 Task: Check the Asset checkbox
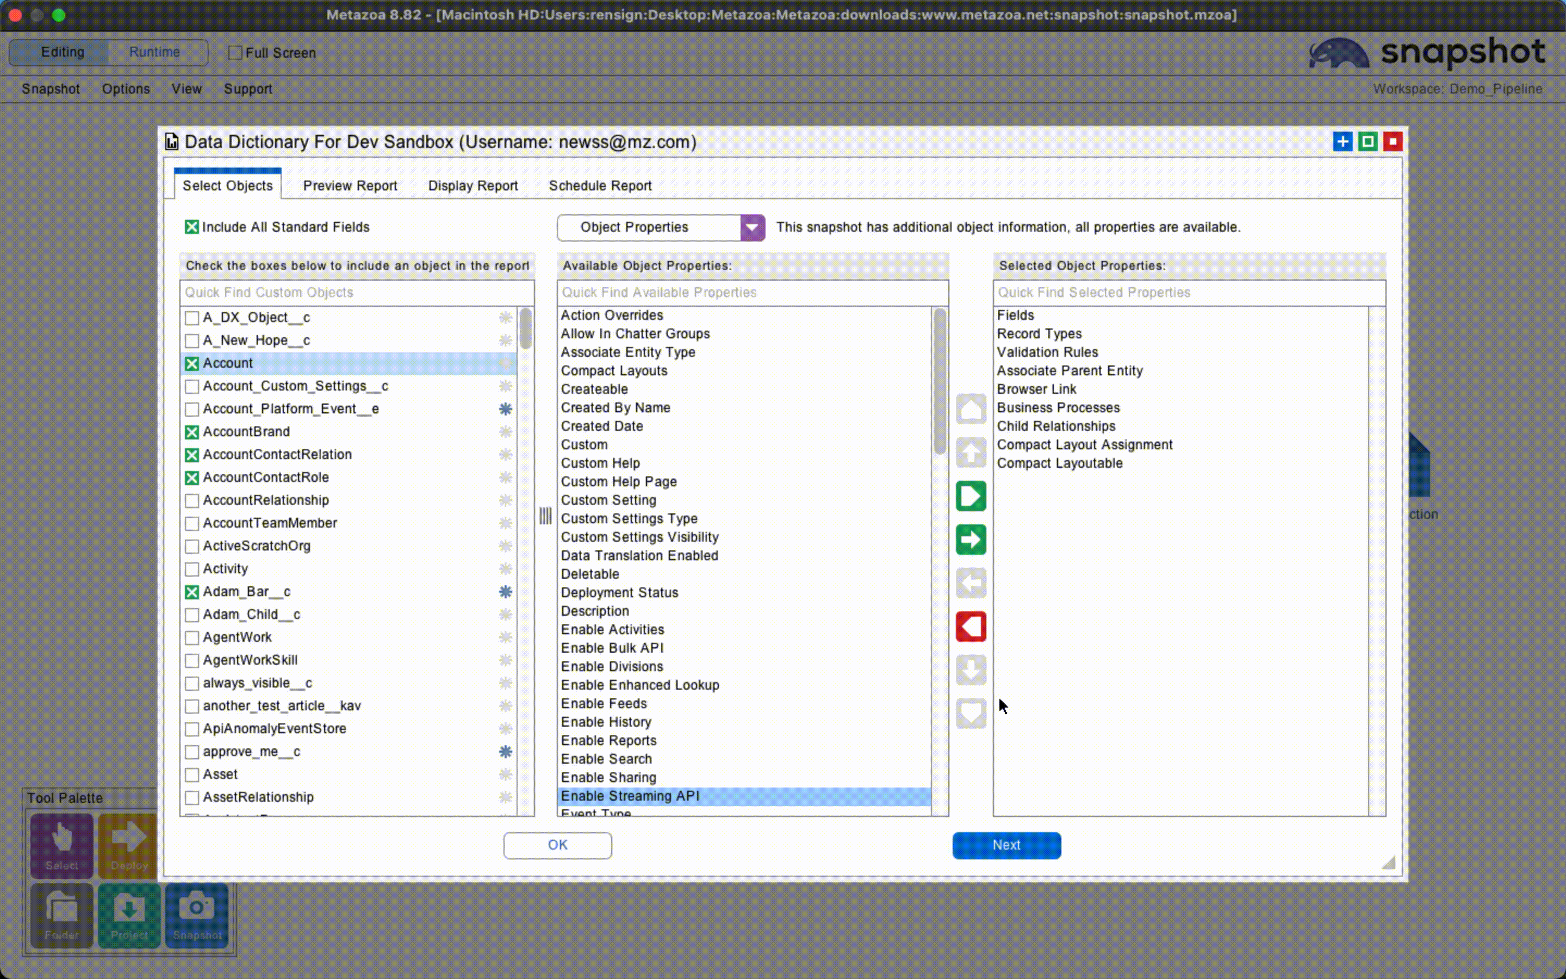pyautogui.click(x=191, y=774)
